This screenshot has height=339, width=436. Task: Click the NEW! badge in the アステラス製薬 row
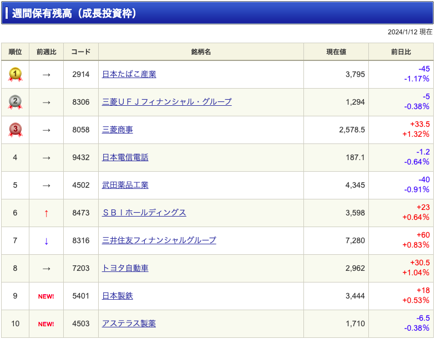46,324
